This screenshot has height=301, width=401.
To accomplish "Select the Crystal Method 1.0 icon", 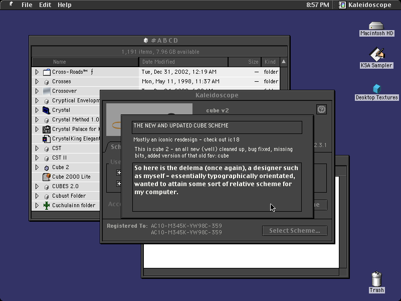I will click(x=47, y=120).
